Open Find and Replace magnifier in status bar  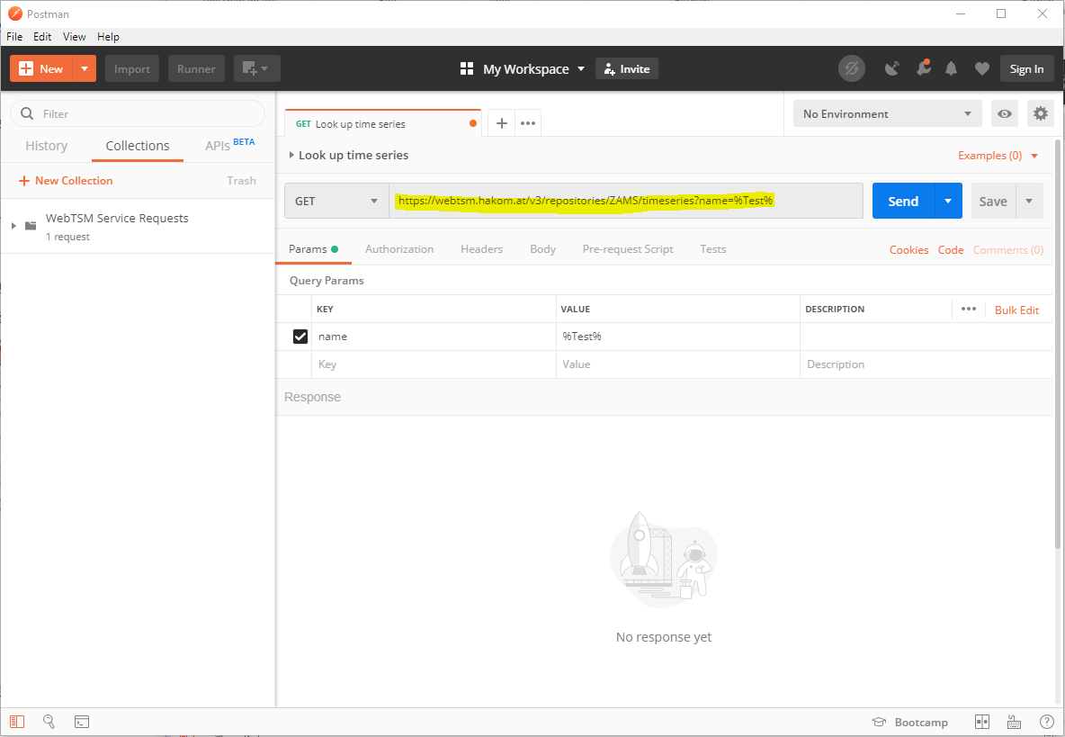click(x=49, y=722)
